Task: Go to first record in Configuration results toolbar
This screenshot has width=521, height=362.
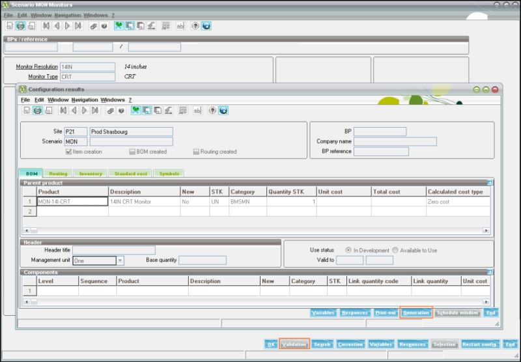Action: (62, 111)
